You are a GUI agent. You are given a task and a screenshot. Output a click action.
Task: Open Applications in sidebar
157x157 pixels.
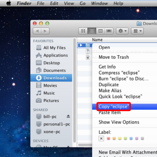(51, 55)
